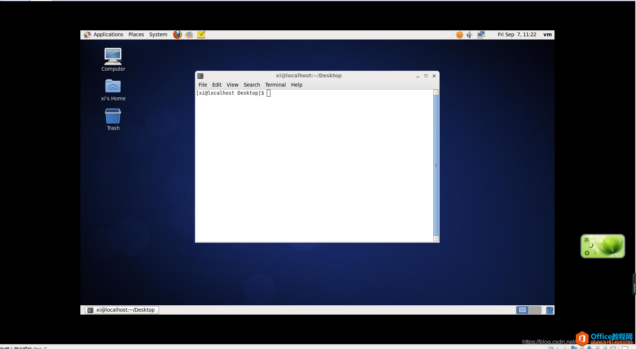Select the Trash desktop icon

click(113, 120)
